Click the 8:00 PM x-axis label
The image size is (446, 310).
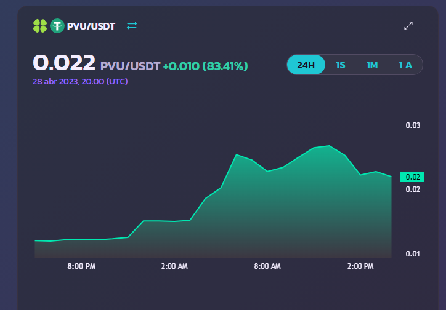pyautogui.click(x=81, y=266)
